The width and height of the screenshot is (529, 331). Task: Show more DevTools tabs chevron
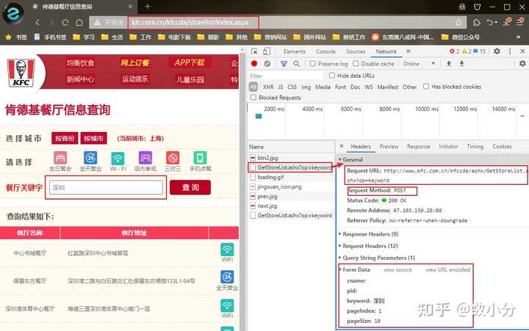[409, 51]
